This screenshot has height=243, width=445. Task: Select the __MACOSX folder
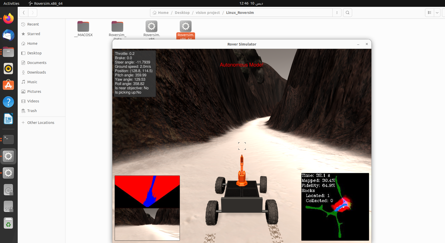[x=83, y=29]
